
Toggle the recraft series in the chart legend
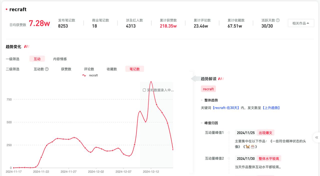[90, 75]
